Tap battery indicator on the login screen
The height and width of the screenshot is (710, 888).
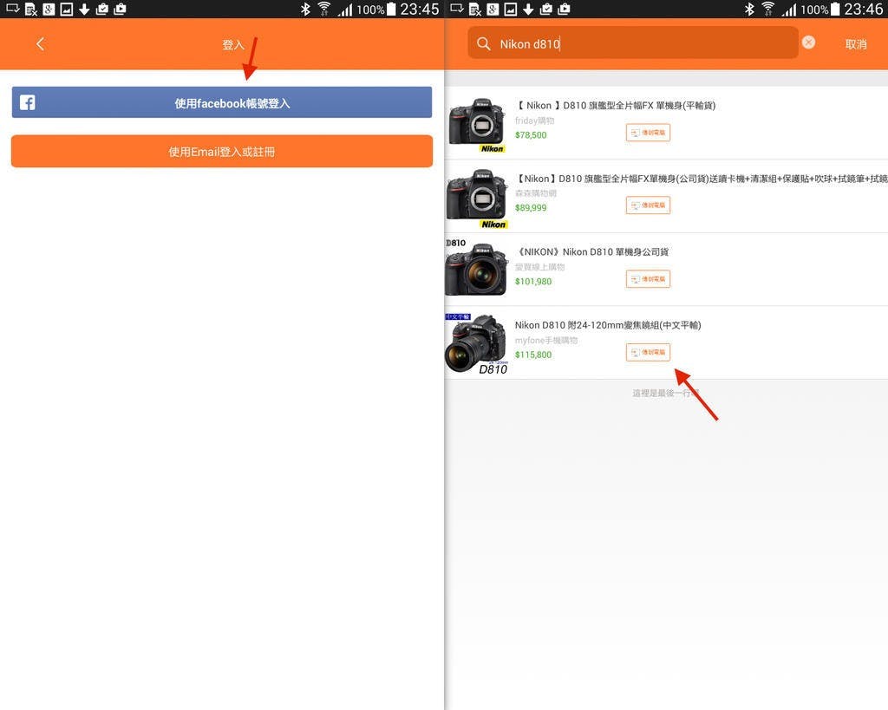pyautogui.click(x=391, y=9)
